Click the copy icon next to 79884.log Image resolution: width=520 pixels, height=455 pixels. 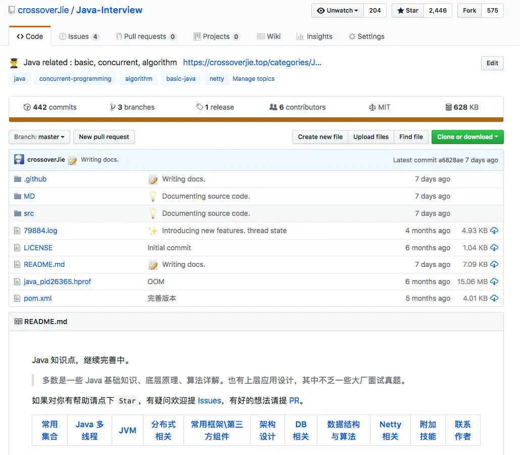(x=494, y=230)
